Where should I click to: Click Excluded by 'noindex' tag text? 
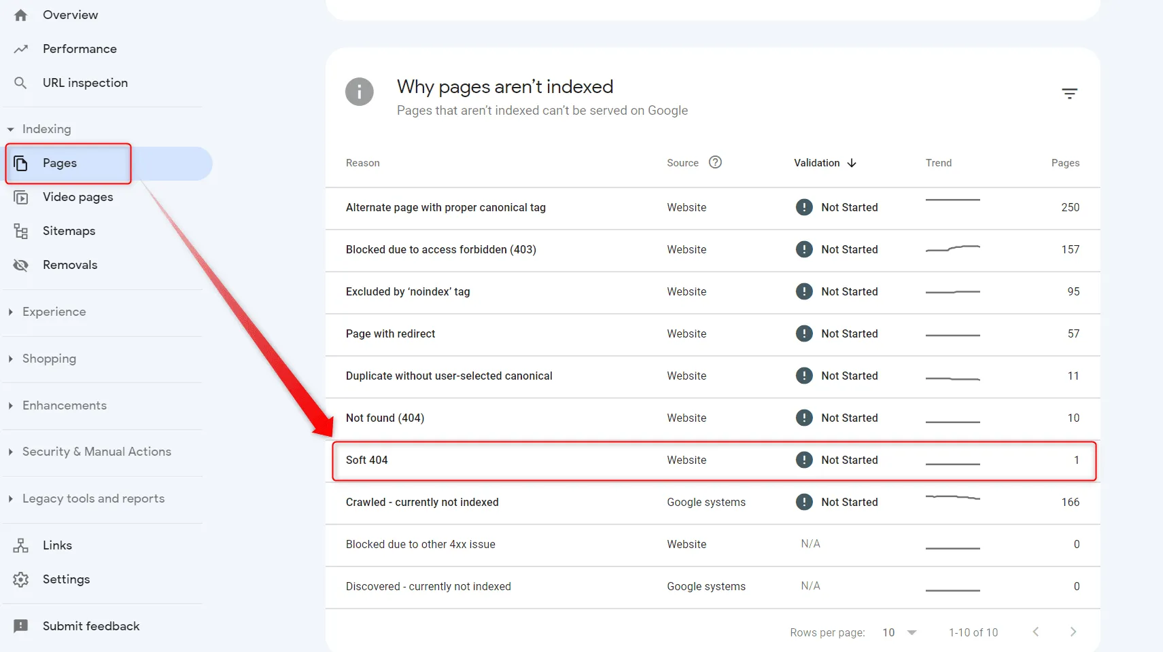408,292
